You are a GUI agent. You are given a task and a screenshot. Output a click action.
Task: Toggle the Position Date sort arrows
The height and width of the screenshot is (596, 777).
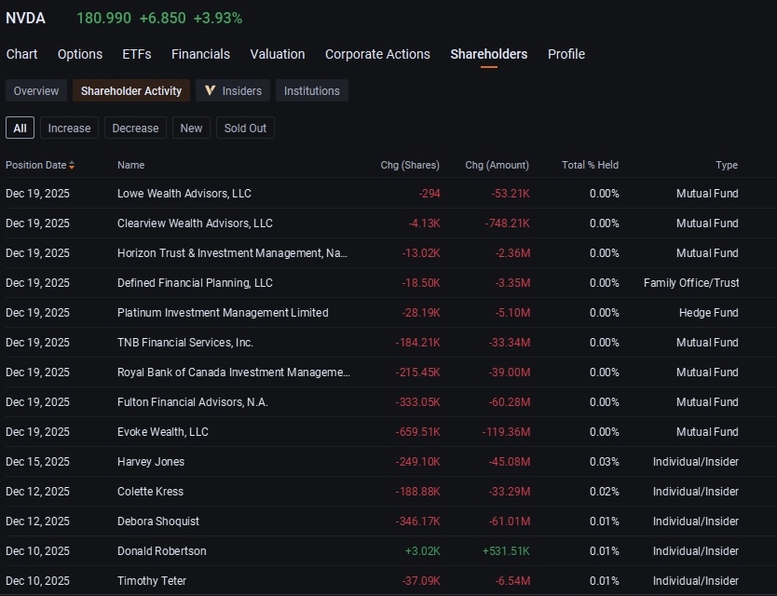72,165
